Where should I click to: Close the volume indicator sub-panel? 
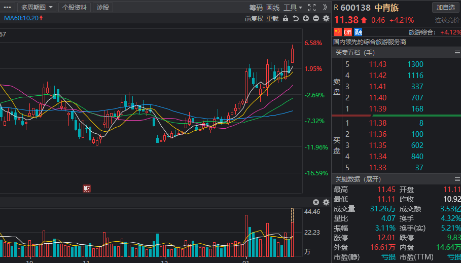(x=316, y=202)
